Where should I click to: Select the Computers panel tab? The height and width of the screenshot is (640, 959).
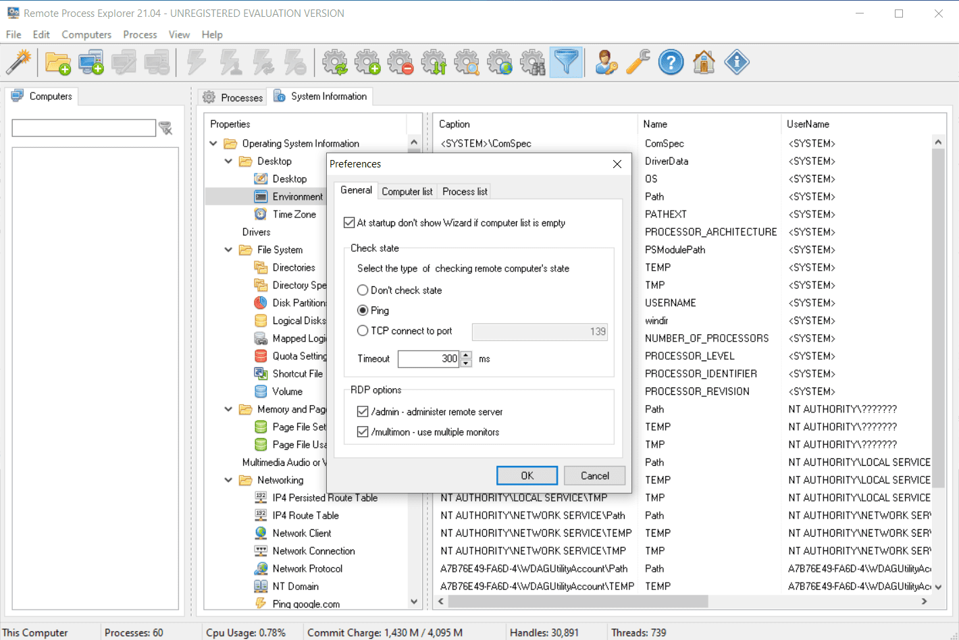(42, 97)
